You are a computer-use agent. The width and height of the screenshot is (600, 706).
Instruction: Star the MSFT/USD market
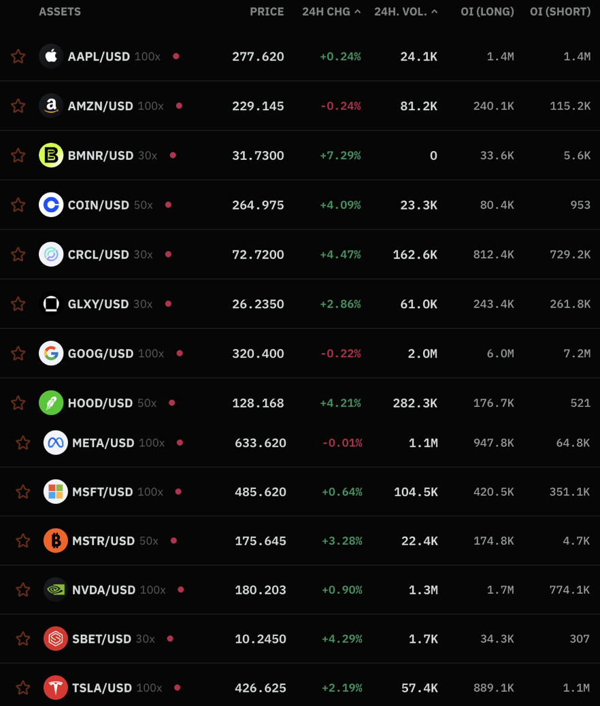(23, 492)
